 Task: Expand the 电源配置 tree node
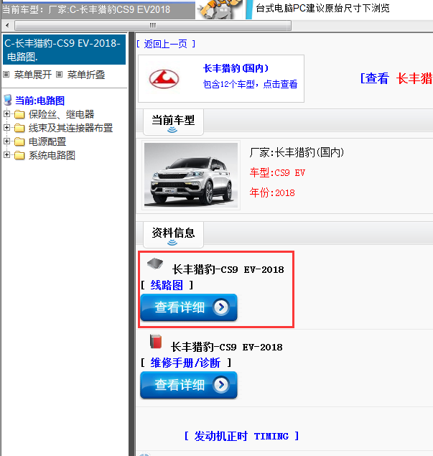pyautogui.click(x=6, y=141)
